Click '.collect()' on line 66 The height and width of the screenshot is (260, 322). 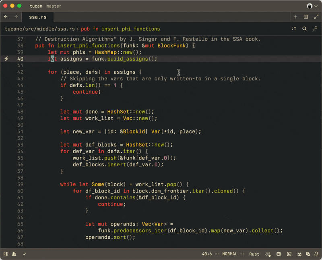(x=264, y=231)
